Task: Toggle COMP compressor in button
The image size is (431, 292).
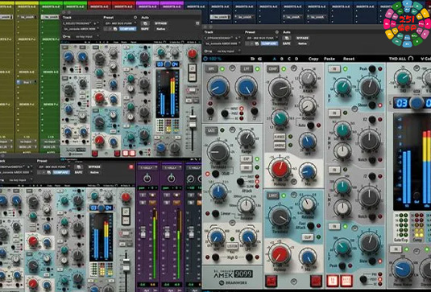Action: 273,69
